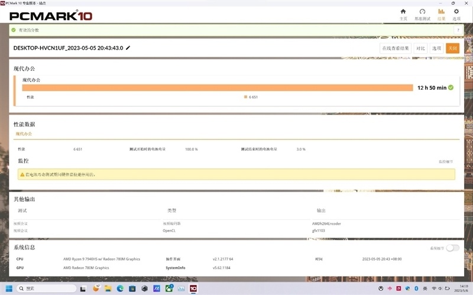
Task: Switch the input method language indicator
Action: pos(425,288)
